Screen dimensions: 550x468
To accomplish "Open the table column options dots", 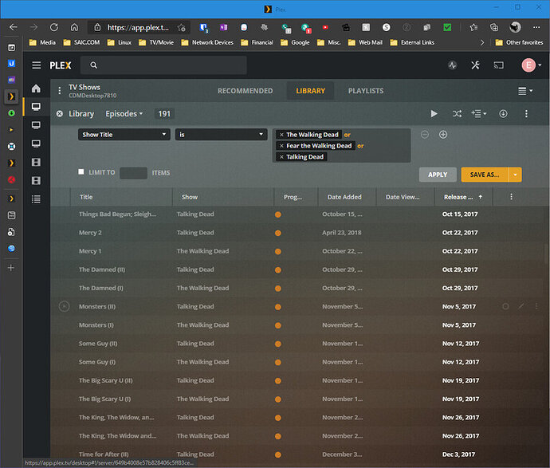I will [511, 196].
